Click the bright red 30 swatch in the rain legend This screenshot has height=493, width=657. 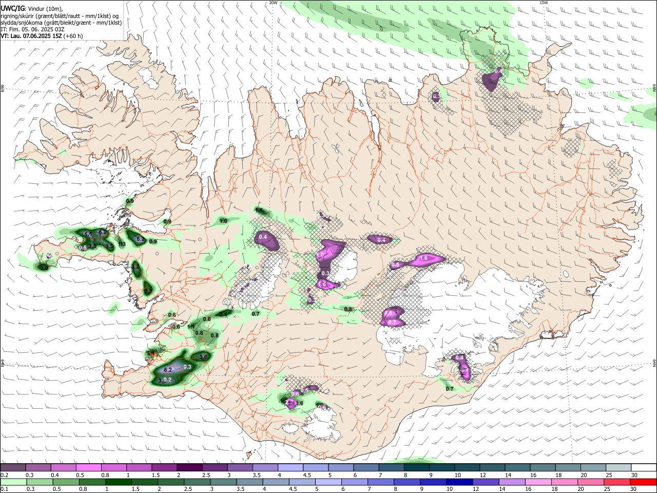(x=643, y=482)
